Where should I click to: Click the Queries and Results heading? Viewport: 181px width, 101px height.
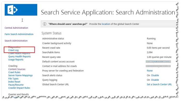[18, 95]
